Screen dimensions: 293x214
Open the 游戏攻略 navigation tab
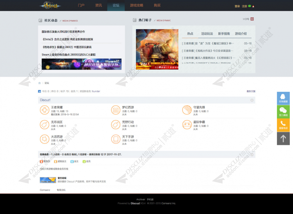(x=137, y=5)
